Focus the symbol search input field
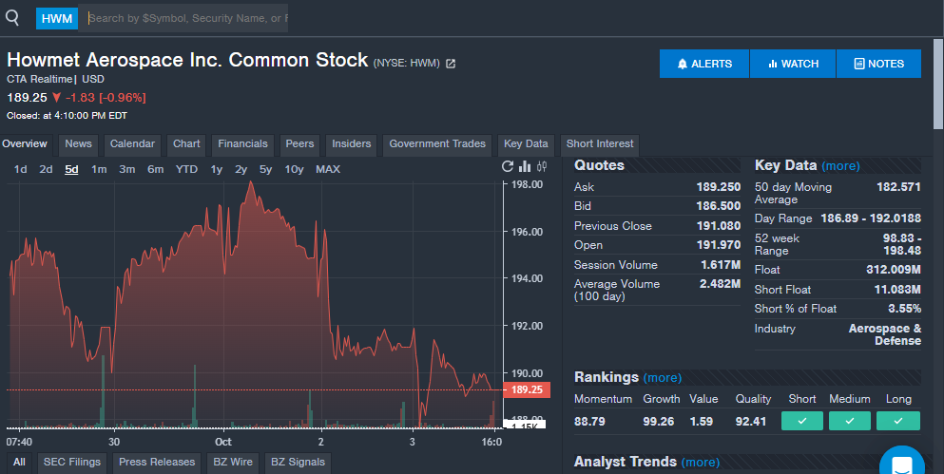 (186, 18)
